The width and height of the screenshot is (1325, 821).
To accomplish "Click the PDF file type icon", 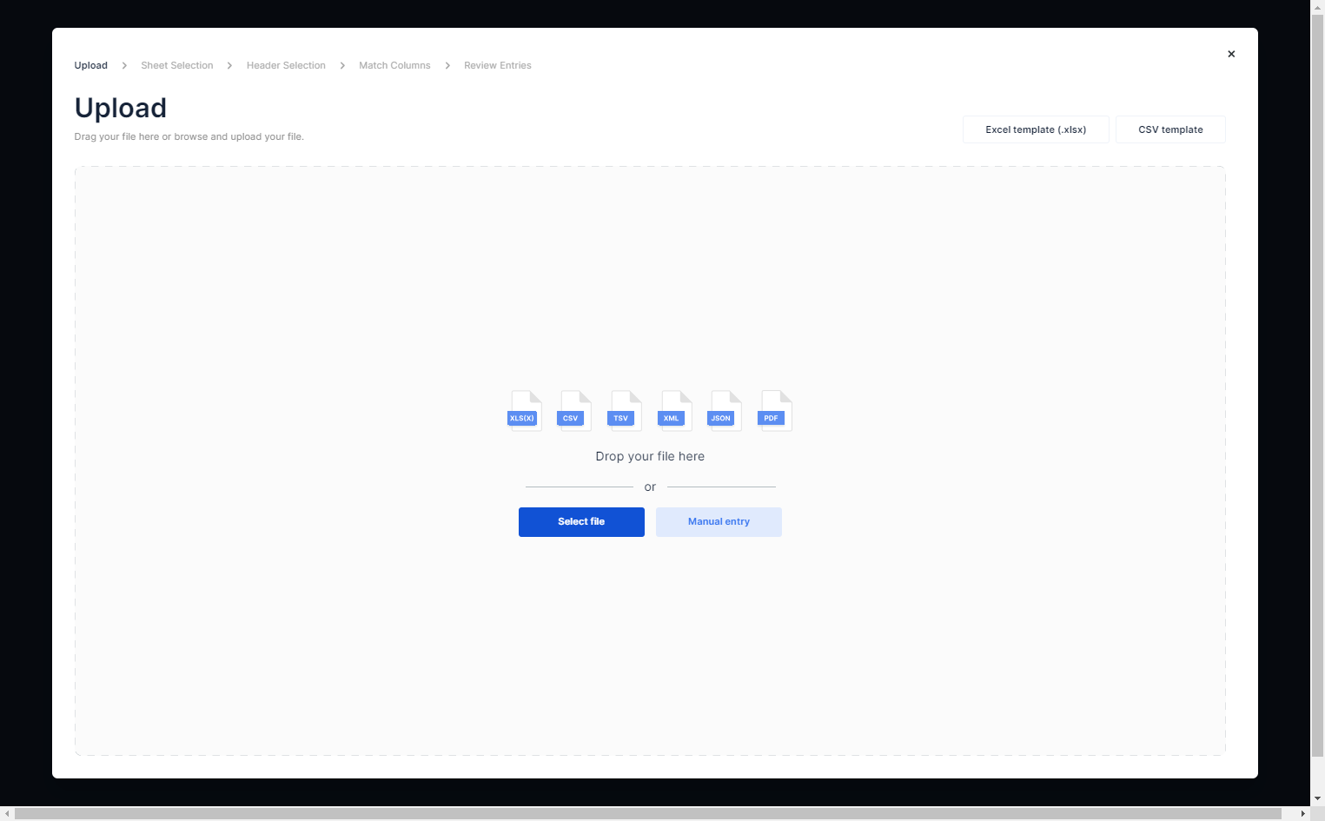I will pyautogui.click(x=775, y=411).
